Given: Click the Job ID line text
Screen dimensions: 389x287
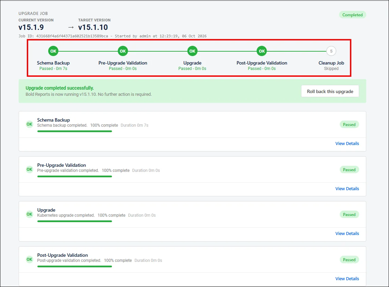Looking at the screenshot, I should coord(112,36).
